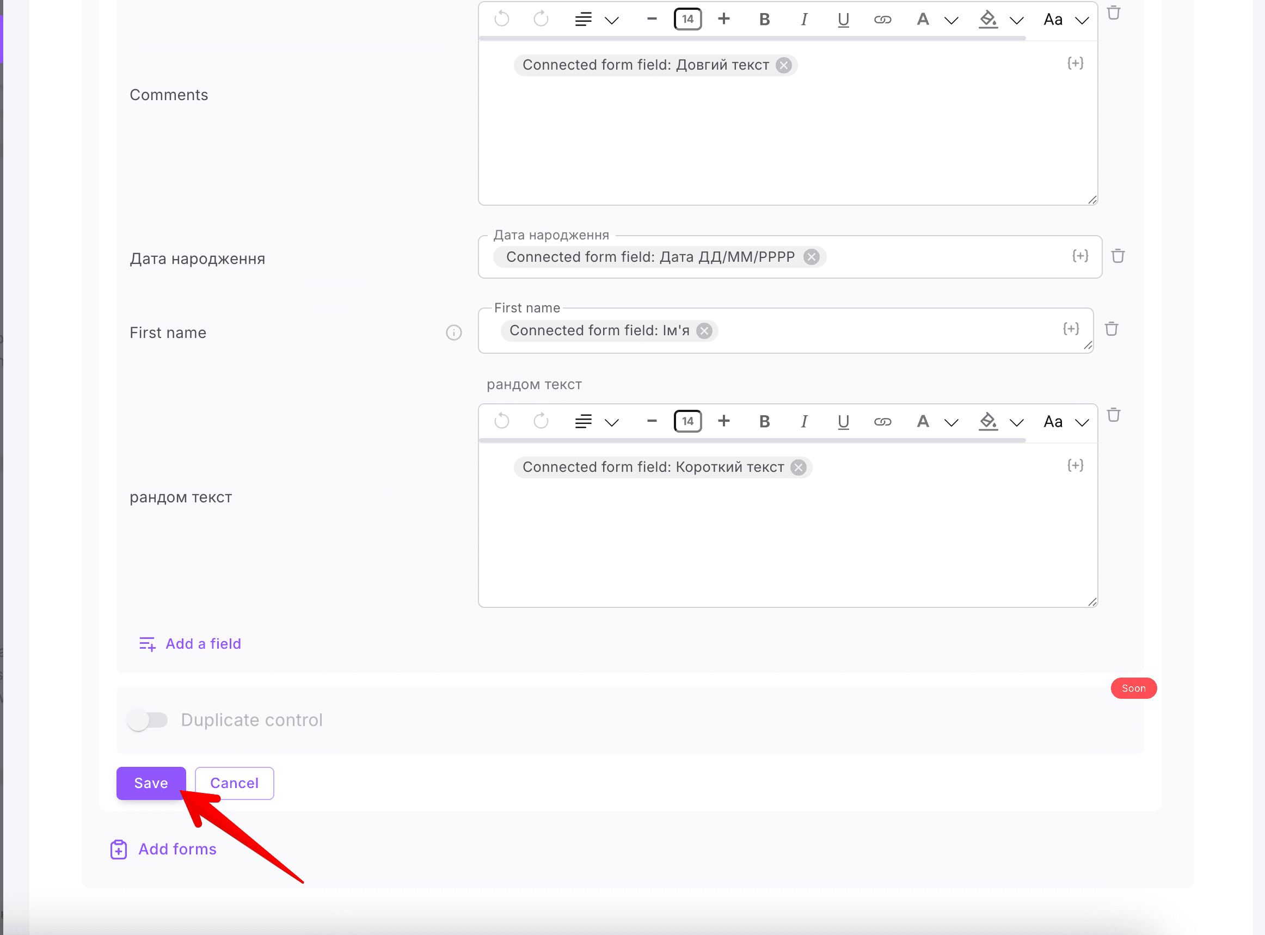Remove the Довгий текст connected field chip

783,65
